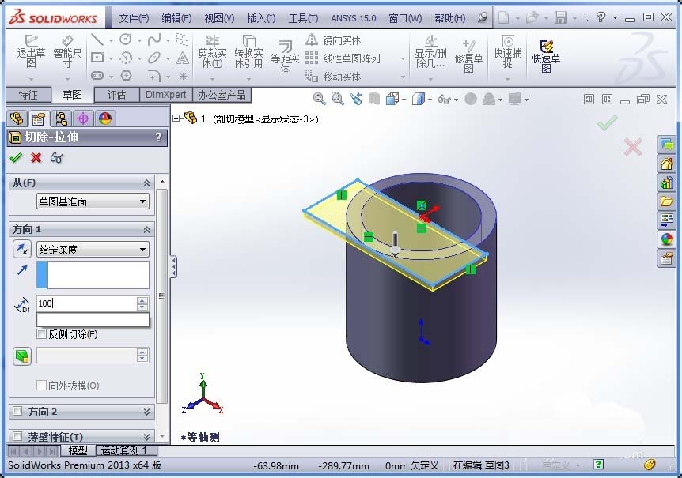
Task: Click Rapid Sketch (快速草图) icon
Action: pos(546,56)
